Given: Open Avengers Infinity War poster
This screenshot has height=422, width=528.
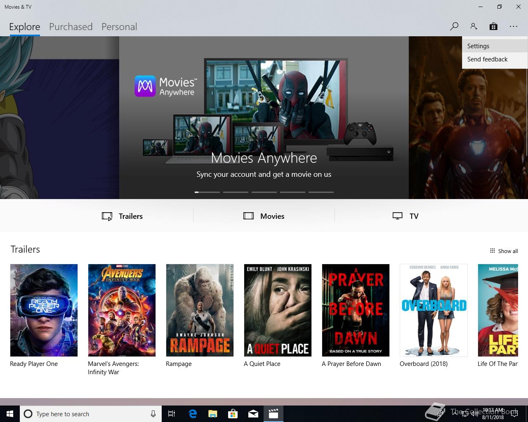Looking at the screenshot, I should coord(122,310).
